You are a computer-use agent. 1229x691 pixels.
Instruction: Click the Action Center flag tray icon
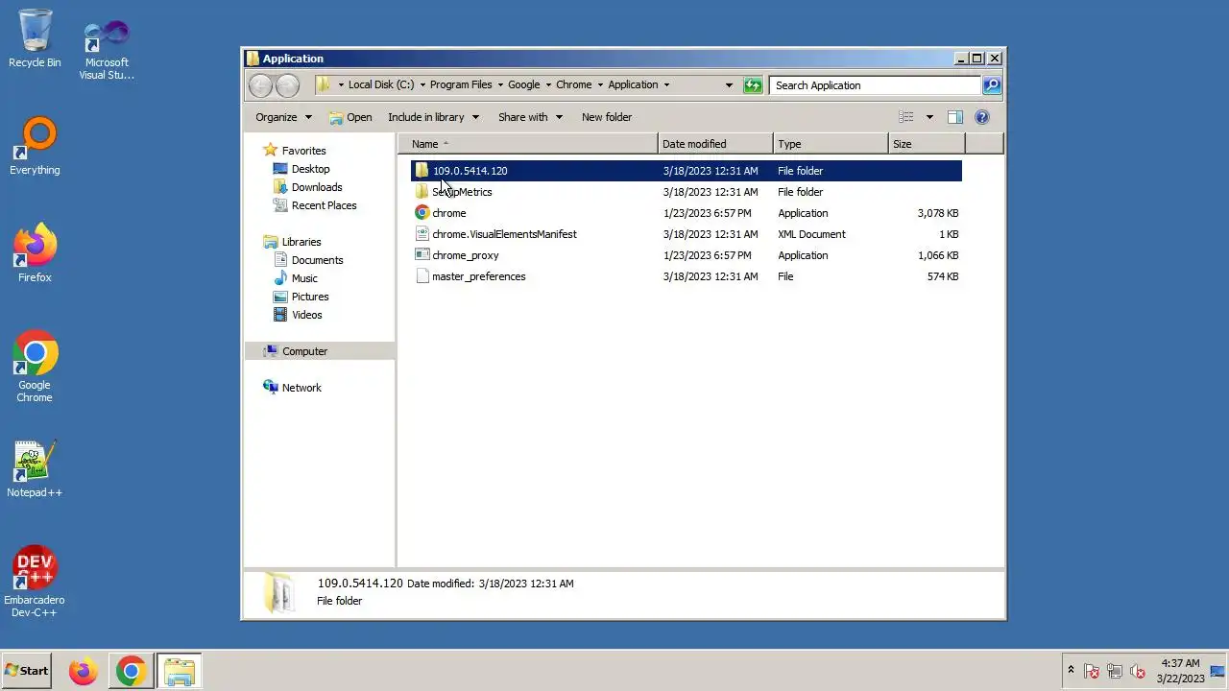(1092, 671)
